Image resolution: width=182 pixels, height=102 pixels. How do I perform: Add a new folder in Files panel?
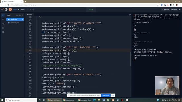coord(20,15)
